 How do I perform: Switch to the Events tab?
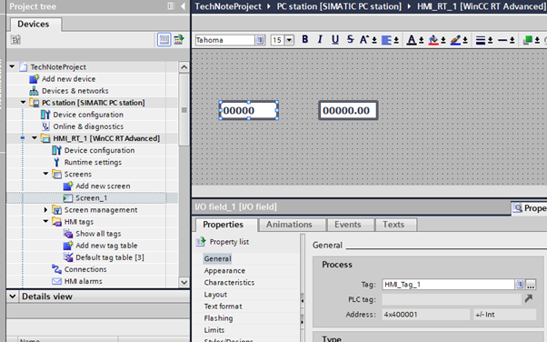348,225
